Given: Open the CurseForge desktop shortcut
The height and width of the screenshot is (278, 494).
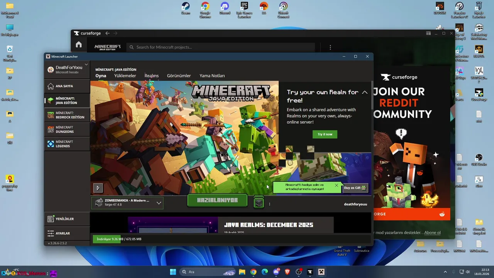Looking at the screenshot, I should (479, 95).
